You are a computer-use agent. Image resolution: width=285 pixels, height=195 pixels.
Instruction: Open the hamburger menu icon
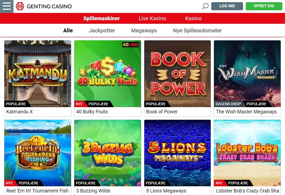7,6
